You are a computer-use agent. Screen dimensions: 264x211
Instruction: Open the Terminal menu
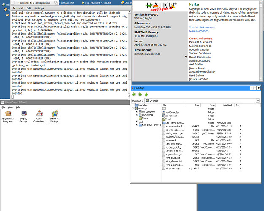[18, 8]
